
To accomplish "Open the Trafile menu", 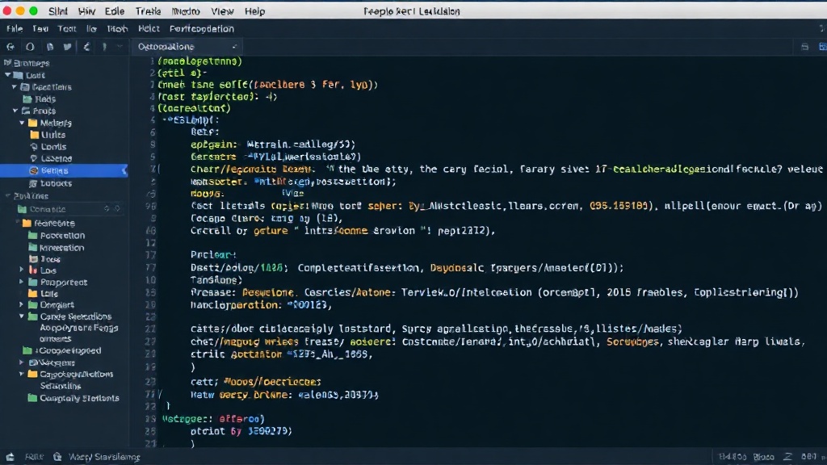I will (149, 11).
